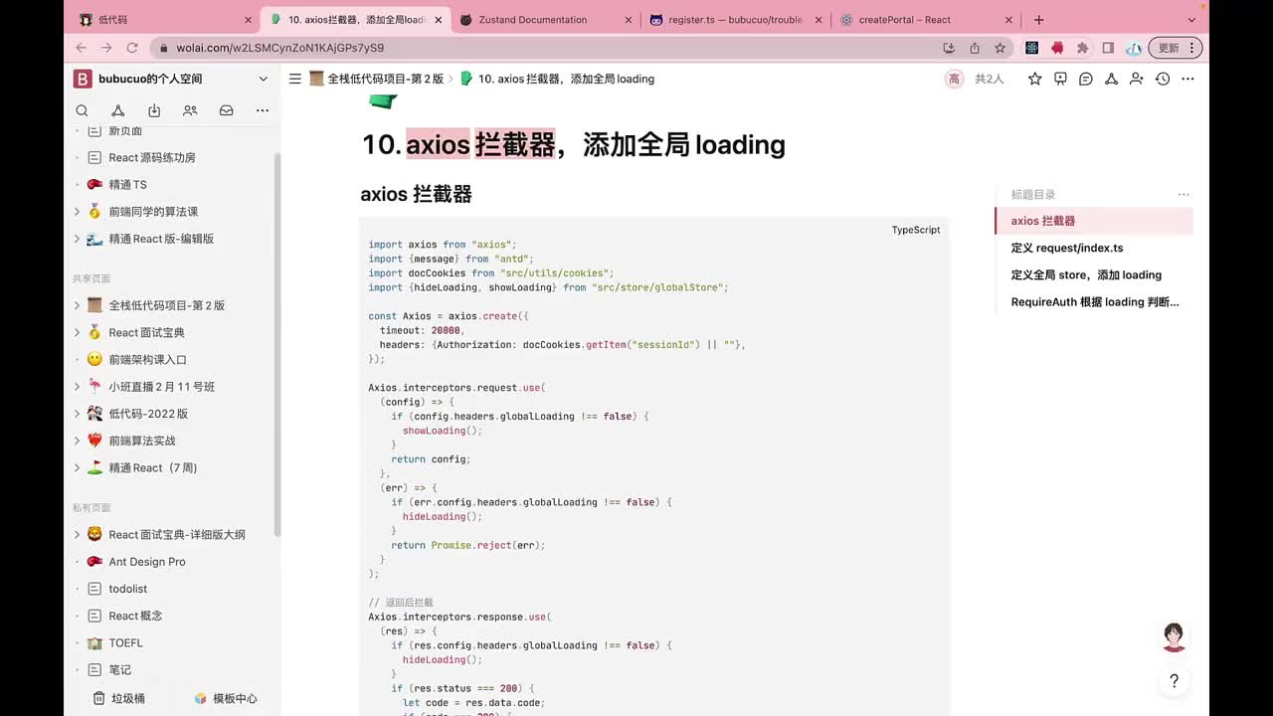Open the todolist page

pos(128,589)
